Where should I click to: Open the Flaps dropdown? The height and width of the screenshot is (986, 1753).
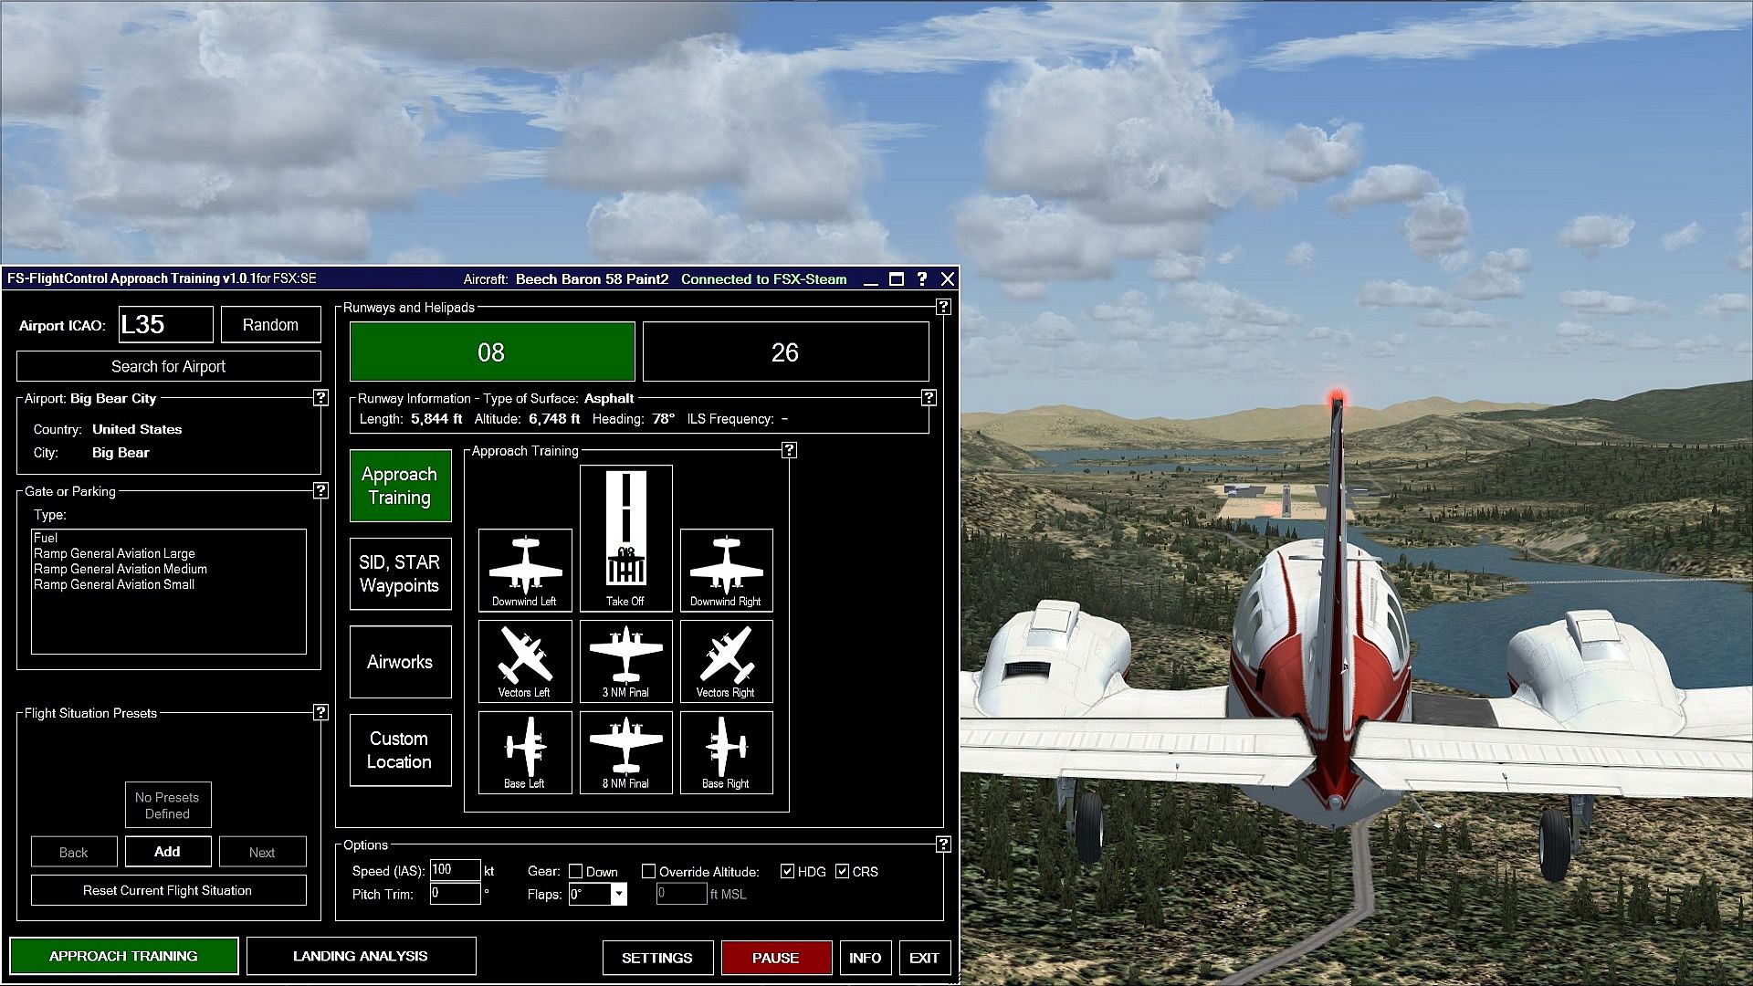(618, 895)
